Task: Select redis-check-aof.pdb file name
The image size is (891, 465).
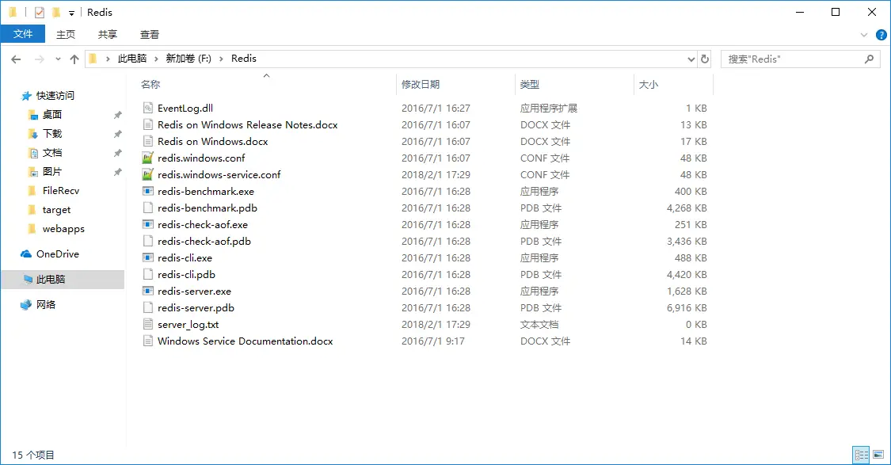Action: point(204,241)
